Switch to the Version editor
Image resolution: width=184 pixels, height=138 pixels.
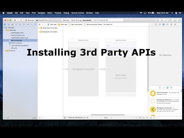(x=166, y=20)
